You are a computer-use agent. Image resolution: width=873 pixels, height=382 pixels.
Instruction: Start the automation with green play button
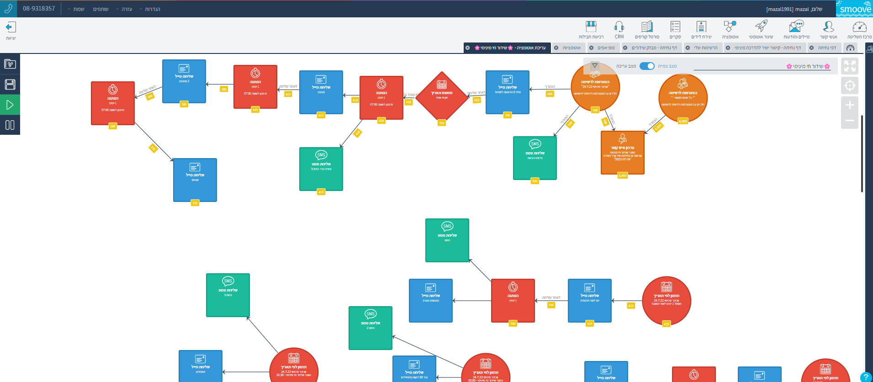point(10,105)
